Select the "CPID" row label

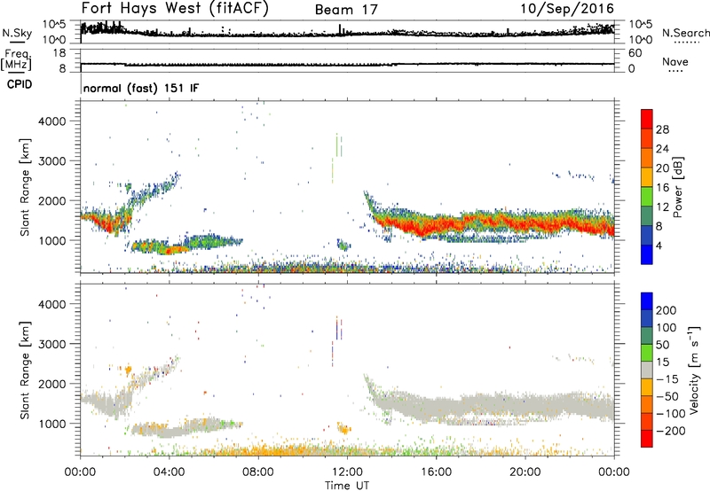point(20,84)
